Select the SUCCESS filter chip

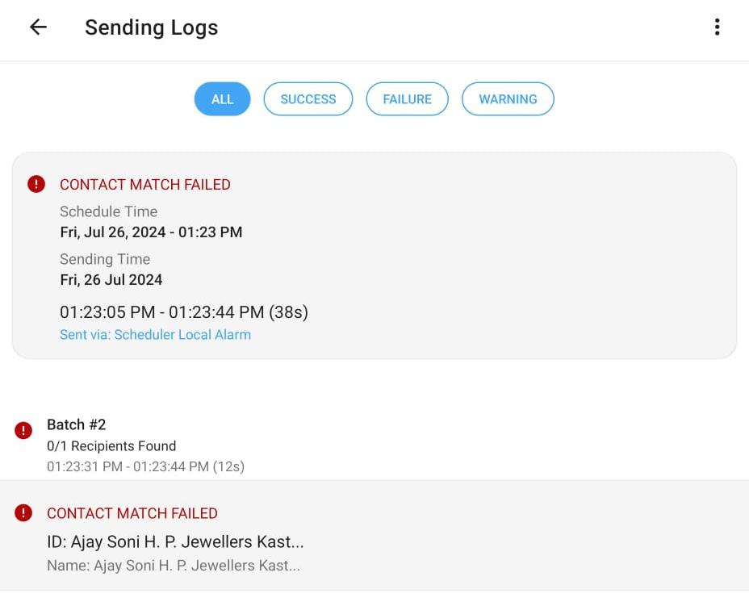(308, 98)
